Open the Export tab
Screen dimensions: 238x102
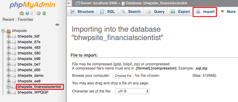coord(180,12)
